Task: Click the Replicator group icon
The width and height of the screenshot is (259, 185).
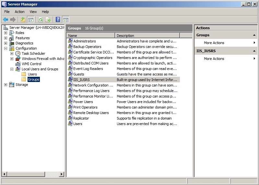Action: (70, 118)
